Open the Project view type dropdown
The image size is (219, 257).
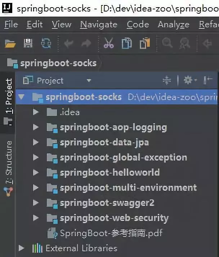[89, 81]
